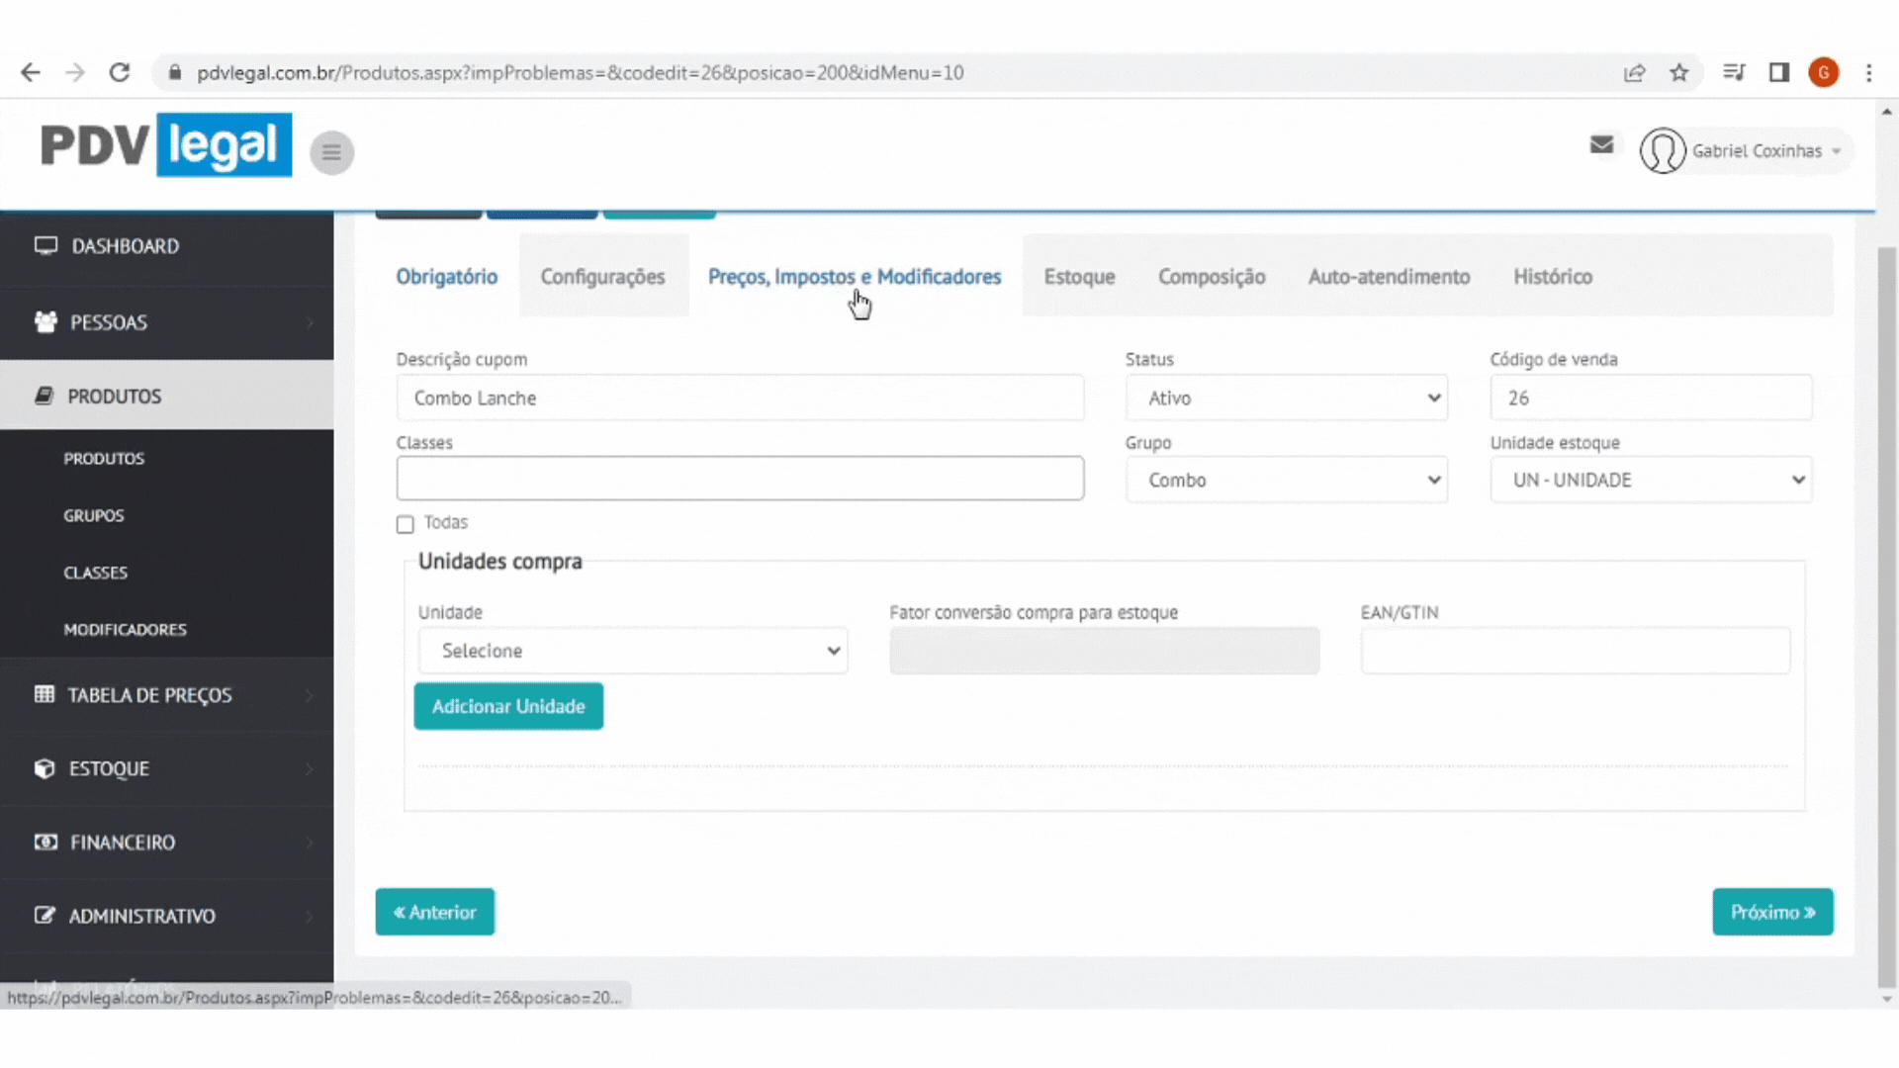The image size is (1899, 1068).
Task: Click the hamburger menu toggle icon
Action: click(331, 152)
